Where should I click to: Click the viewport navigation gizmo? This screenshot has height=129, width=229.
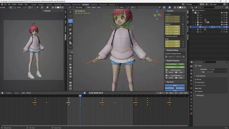pyautogui.click(x=157, y=15)
